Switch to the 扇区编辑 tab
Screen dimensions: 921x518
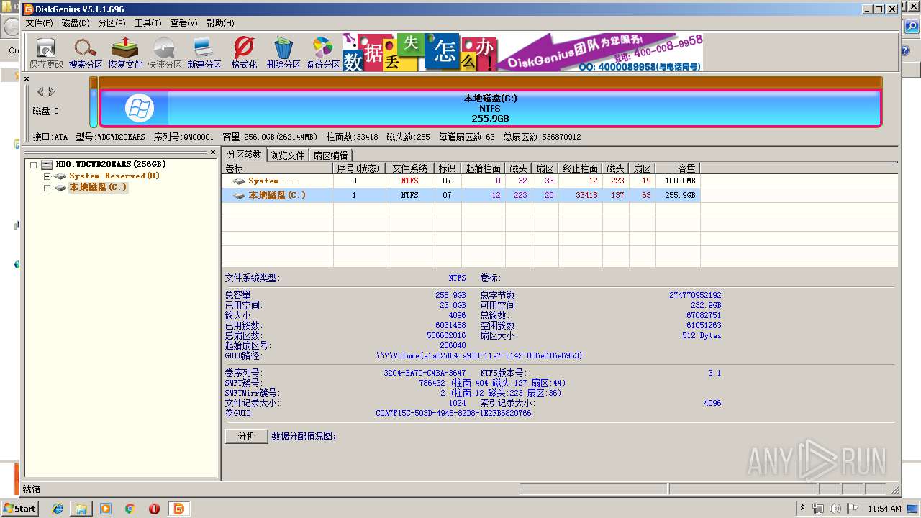[330, 155]
